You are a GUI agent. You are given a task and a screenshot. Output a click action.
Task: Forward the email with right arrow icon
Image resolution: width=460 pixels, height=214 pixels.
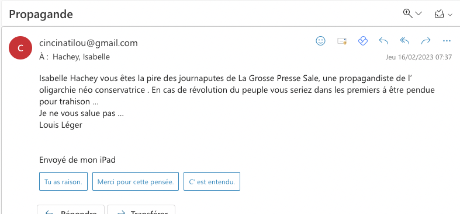pos(426,41)
